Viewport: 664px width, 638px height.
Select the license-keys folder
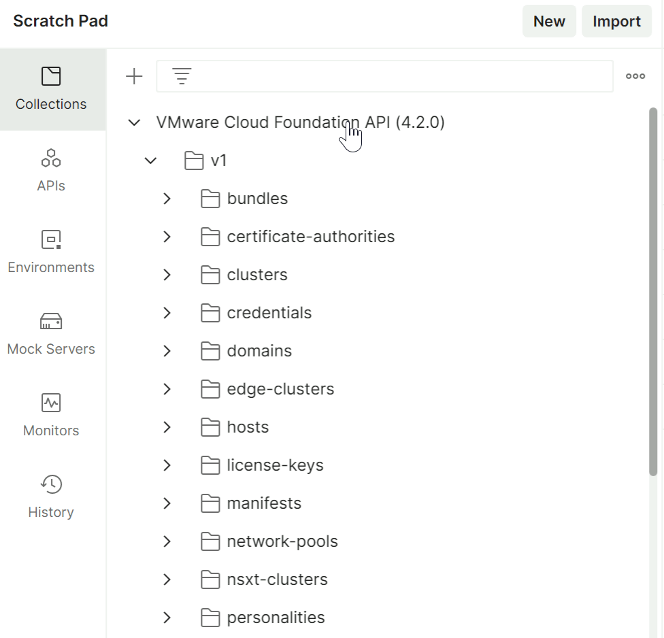(275, 465)
